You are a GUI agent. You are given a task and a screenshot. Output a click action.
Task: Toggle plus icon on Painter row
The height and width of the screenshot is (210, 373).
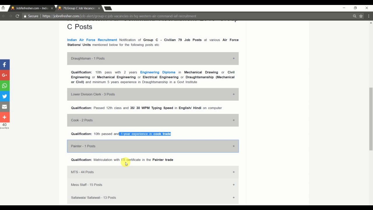[x=234, y=146]
